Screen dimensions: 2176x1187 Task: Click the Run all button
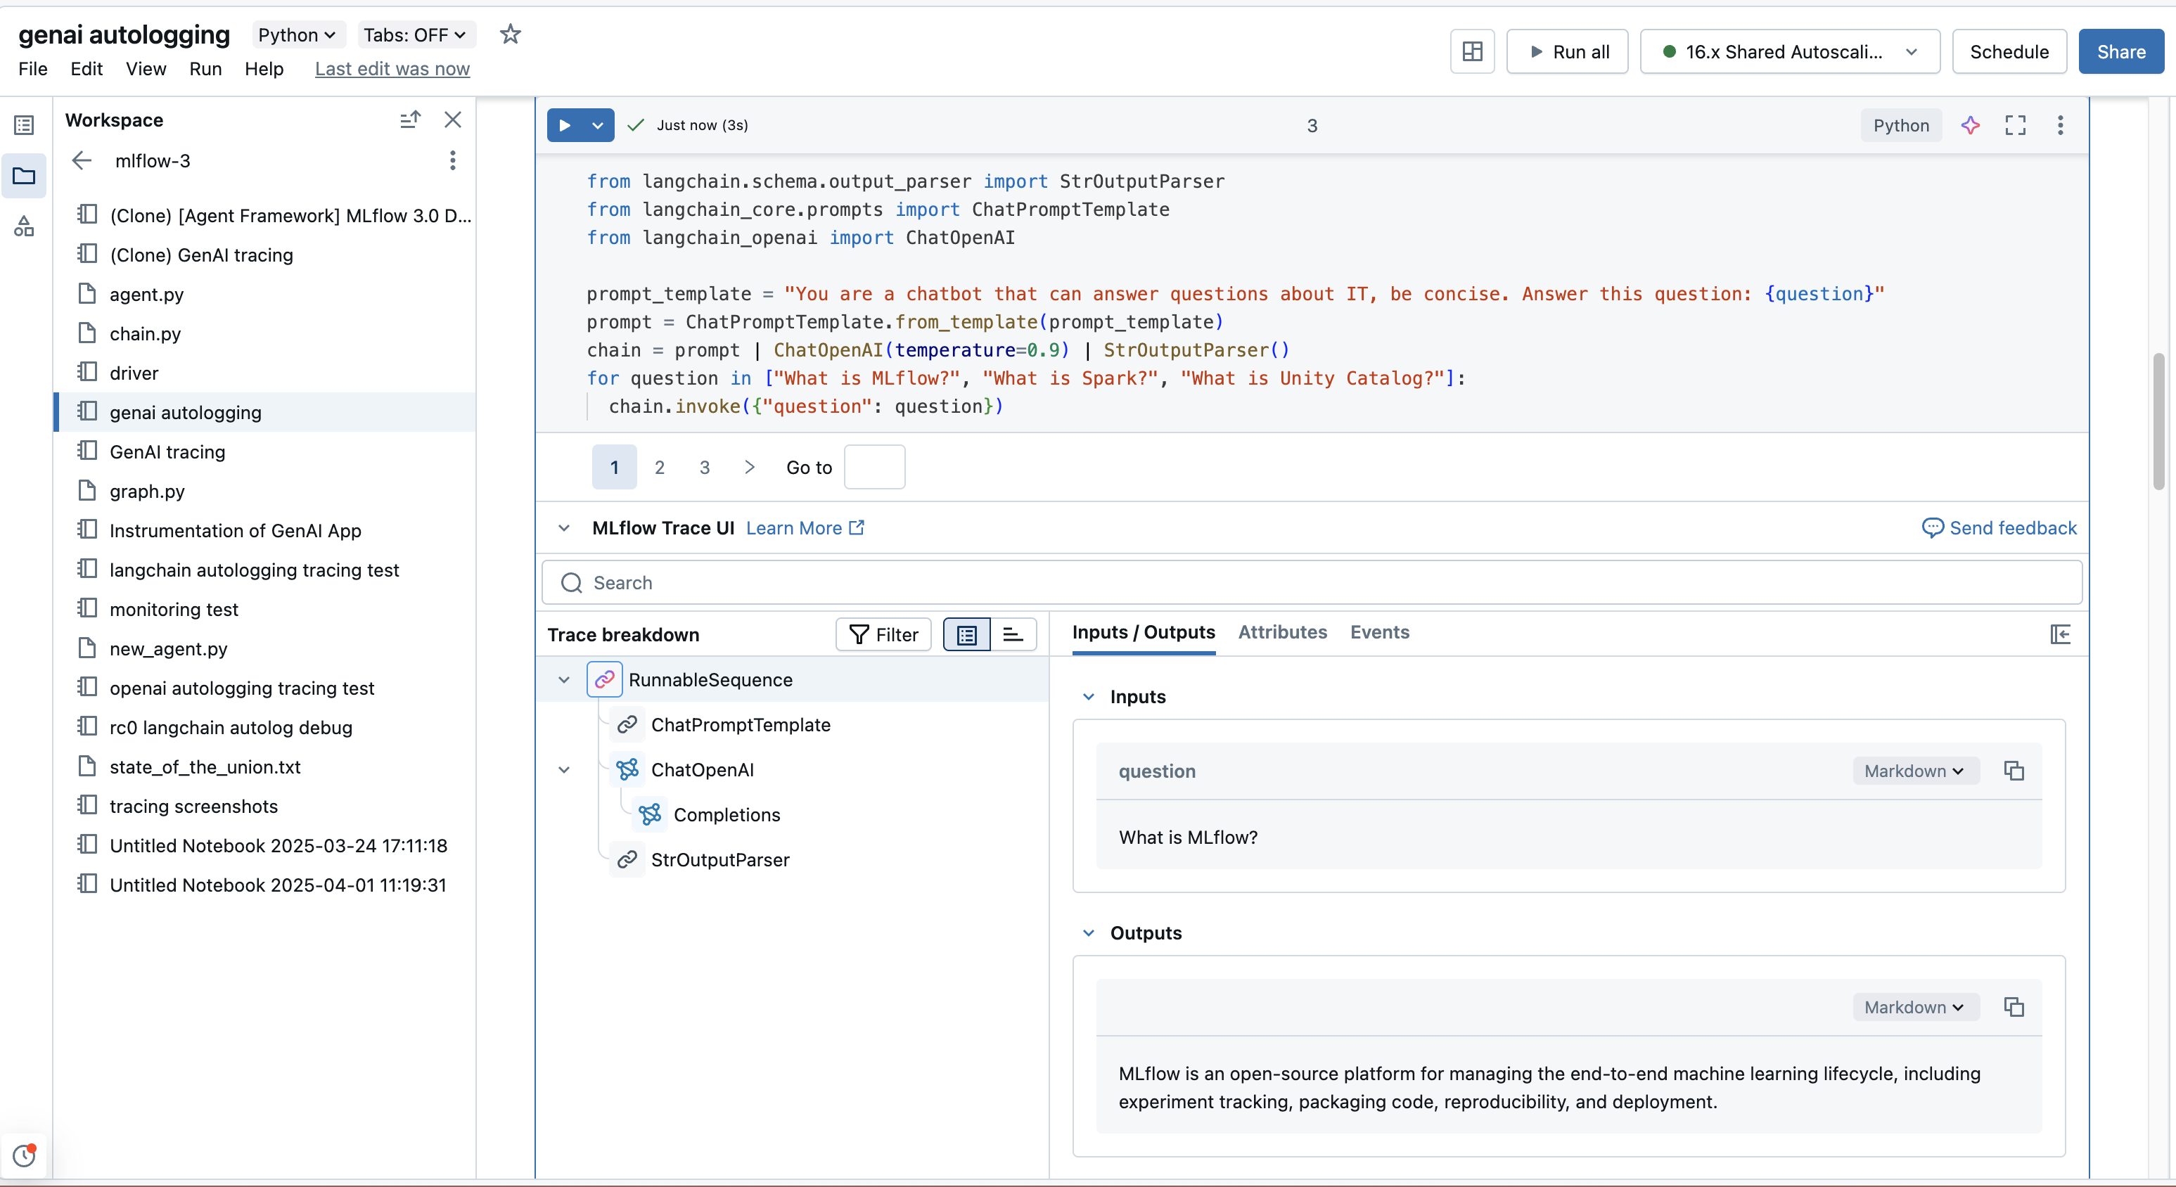click(x=1568, y=51)
